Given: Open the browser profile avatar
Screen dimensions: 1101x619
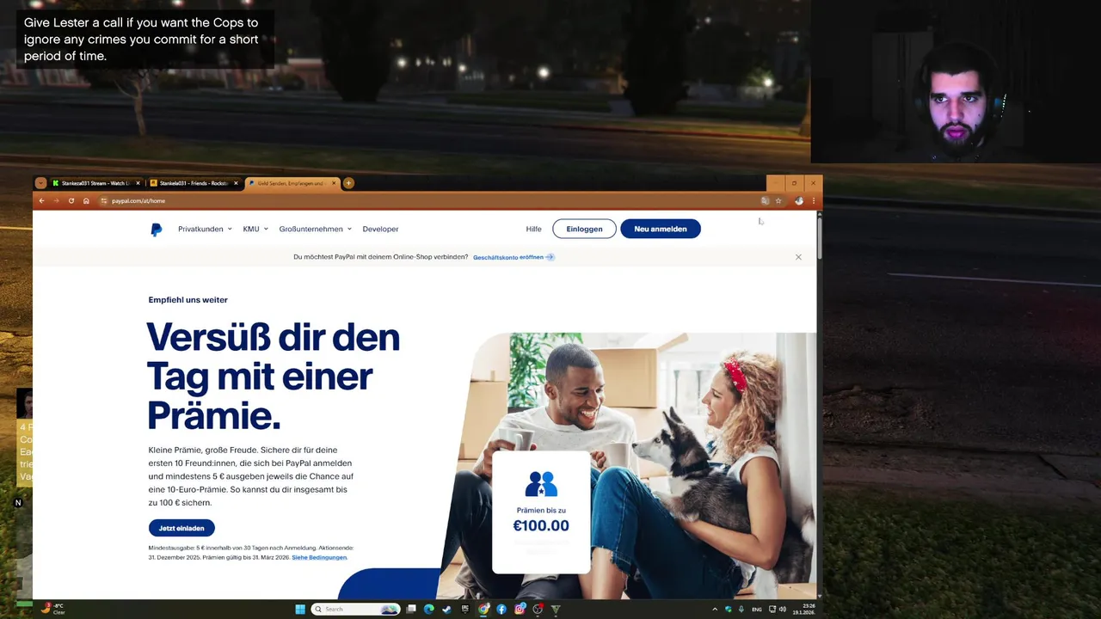Looking at the screenshot, I should (x=799, y=201).
